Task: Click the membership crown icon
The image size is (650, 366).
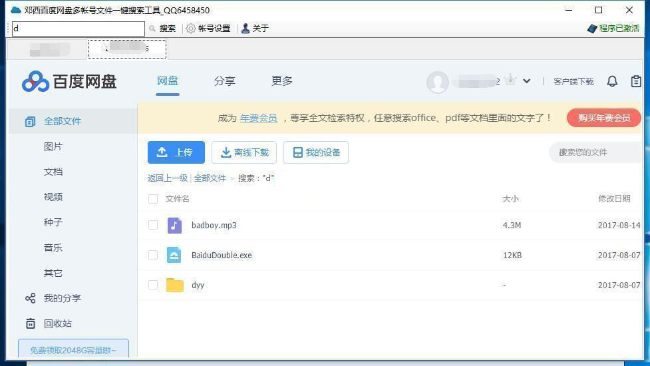Action: (510, 79)
